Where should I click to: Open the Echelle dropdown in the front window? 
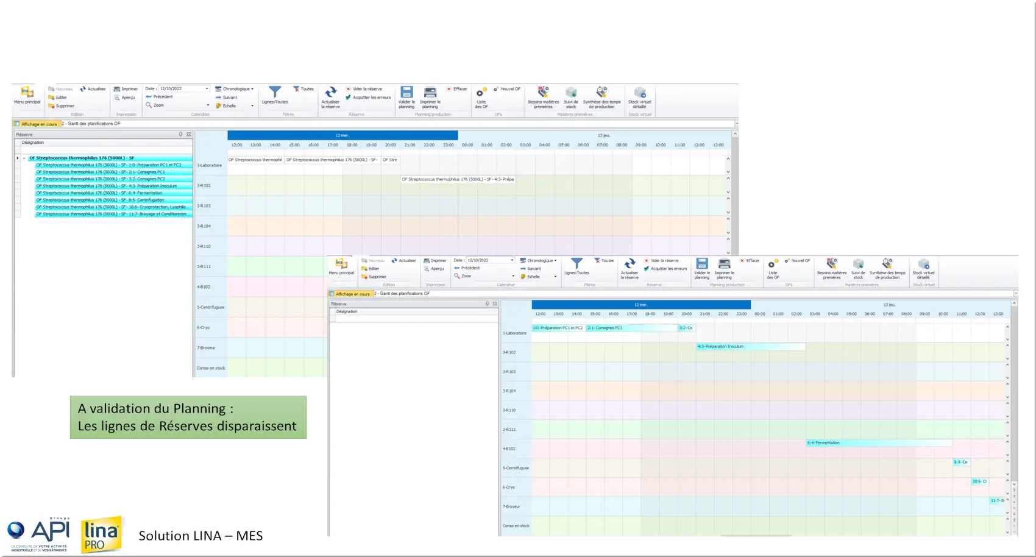click(556, 277)
